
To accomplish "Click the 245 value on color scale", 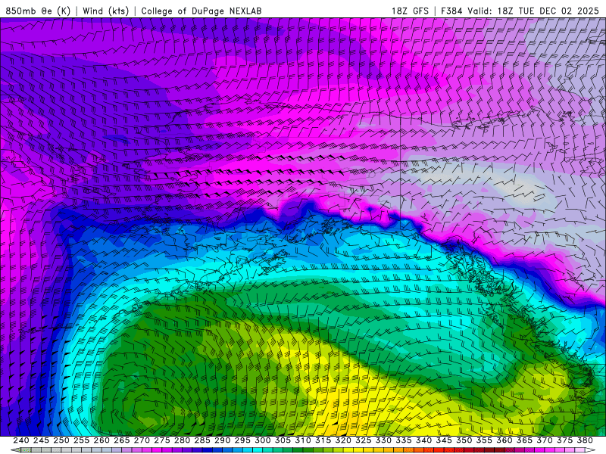I will 41,440.
